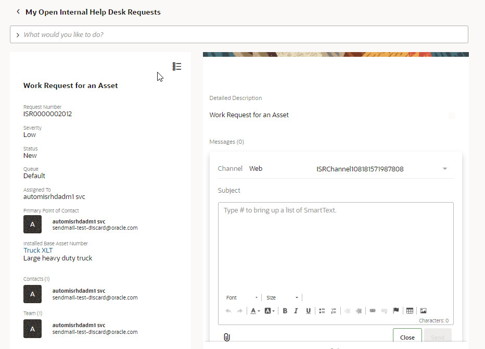Screen dimensions: 485x349
Task: Expand the ISRChannel dropdown arrow
Action: pyautogui.click(x=445, y=169)
